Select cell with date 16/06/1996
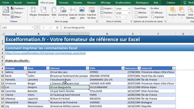The width and height of the screenshot is (194, 109). point(133,95)
